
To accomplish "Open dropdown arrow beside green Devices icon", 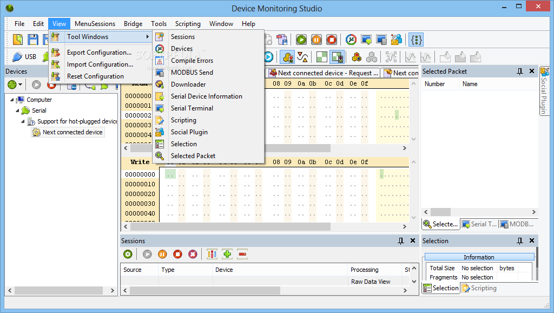I will tap(20, 84).
